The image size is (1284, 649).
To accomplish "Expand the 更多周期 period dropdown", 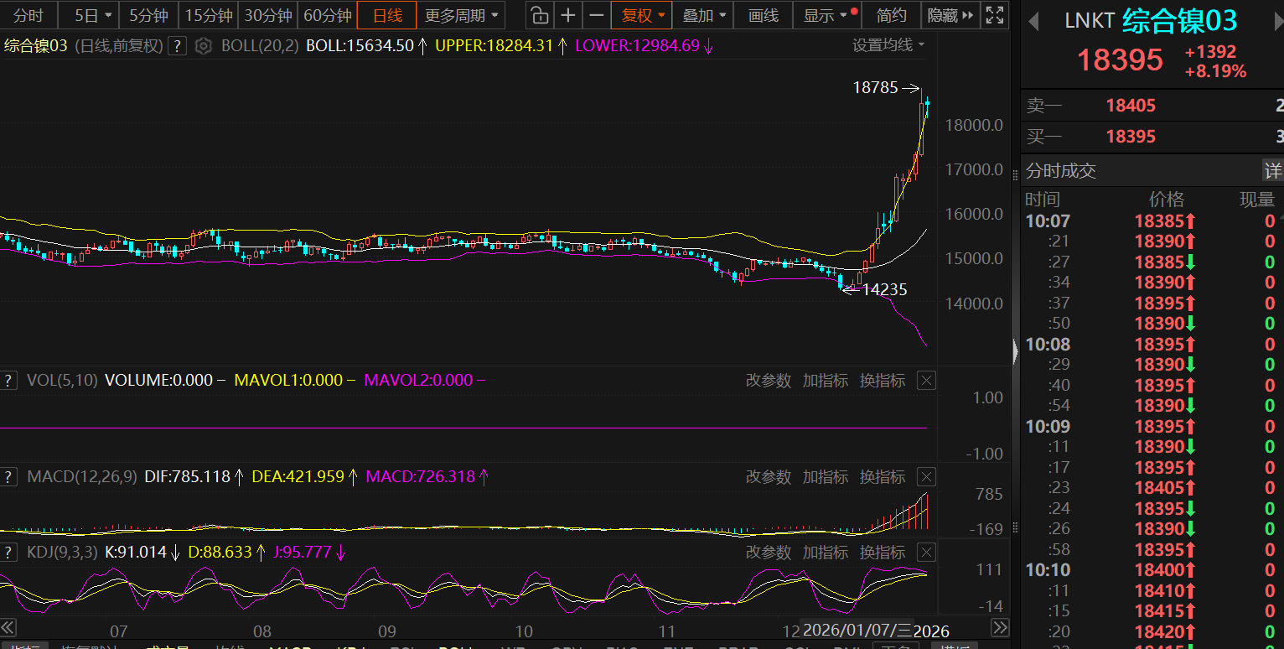I will tap(461, 15).
